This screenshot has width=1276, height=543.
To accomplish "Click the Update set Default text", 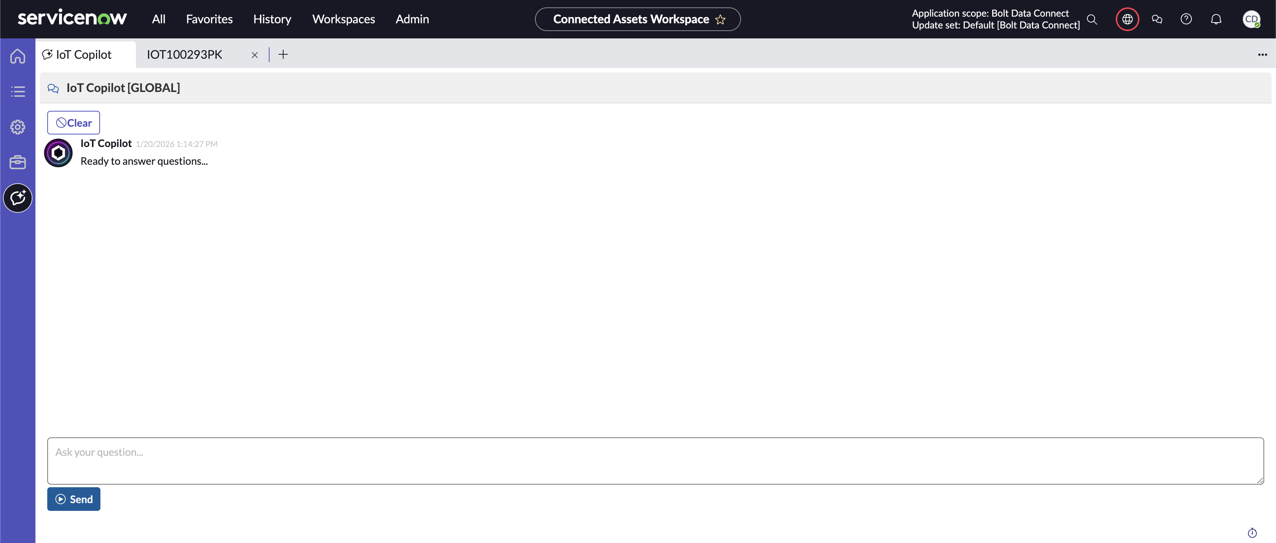I will point(996,25).
